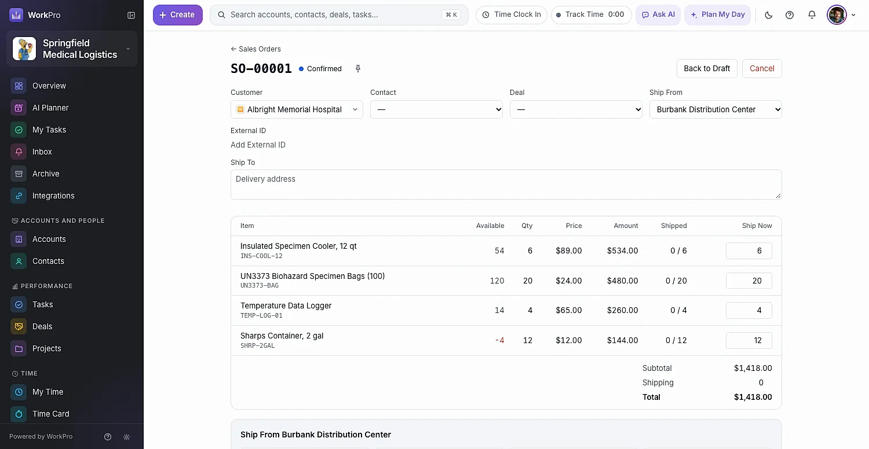Click the search magnifier icon
This screenshot has height=449, width=869.
click(221, 15)
